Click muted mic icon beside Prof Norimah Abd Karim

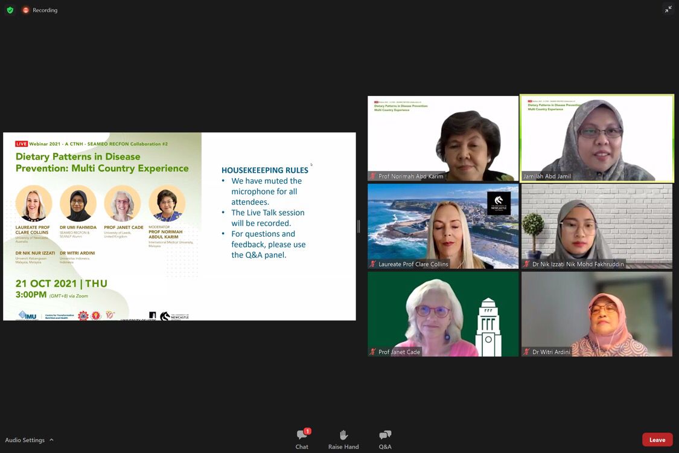click(x=374, y=176)
